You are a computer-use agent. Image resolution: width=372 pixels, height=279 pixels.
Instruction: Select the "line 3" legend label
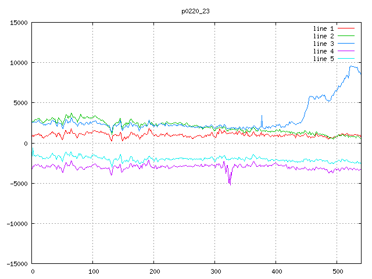[324, 44]
